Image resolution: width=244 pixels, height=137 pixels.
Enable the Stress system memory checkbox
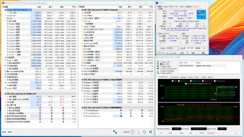161,69
